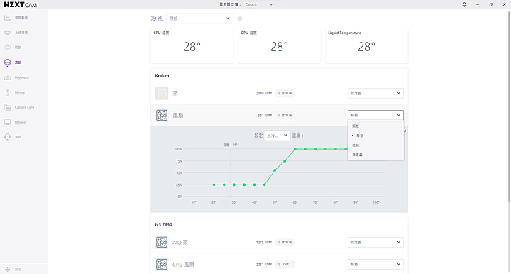This screenshot has height=274, width=511.
Task: Click the "1275 RPM" AIO pump reading
Action: point(263,242)
